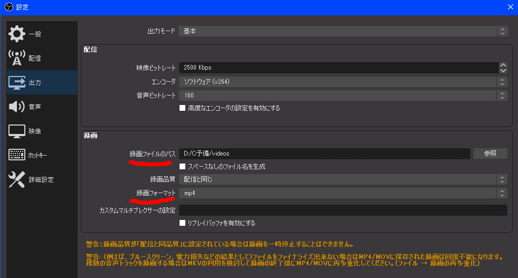Click the 参照 browse button
Viewport: 518px width, 278px height.
coord(490,154)
